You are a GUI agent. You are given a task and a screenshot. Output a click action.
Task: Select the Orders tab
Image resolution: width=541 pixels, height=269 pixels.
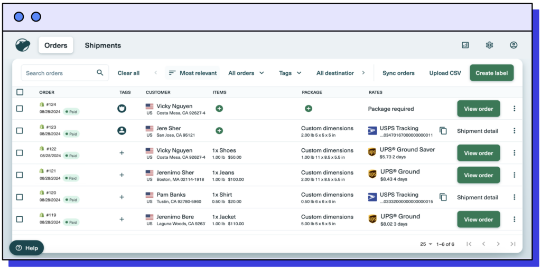[x=55, y=45]
